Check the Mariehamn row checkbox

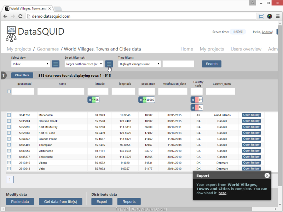point(9,115)
